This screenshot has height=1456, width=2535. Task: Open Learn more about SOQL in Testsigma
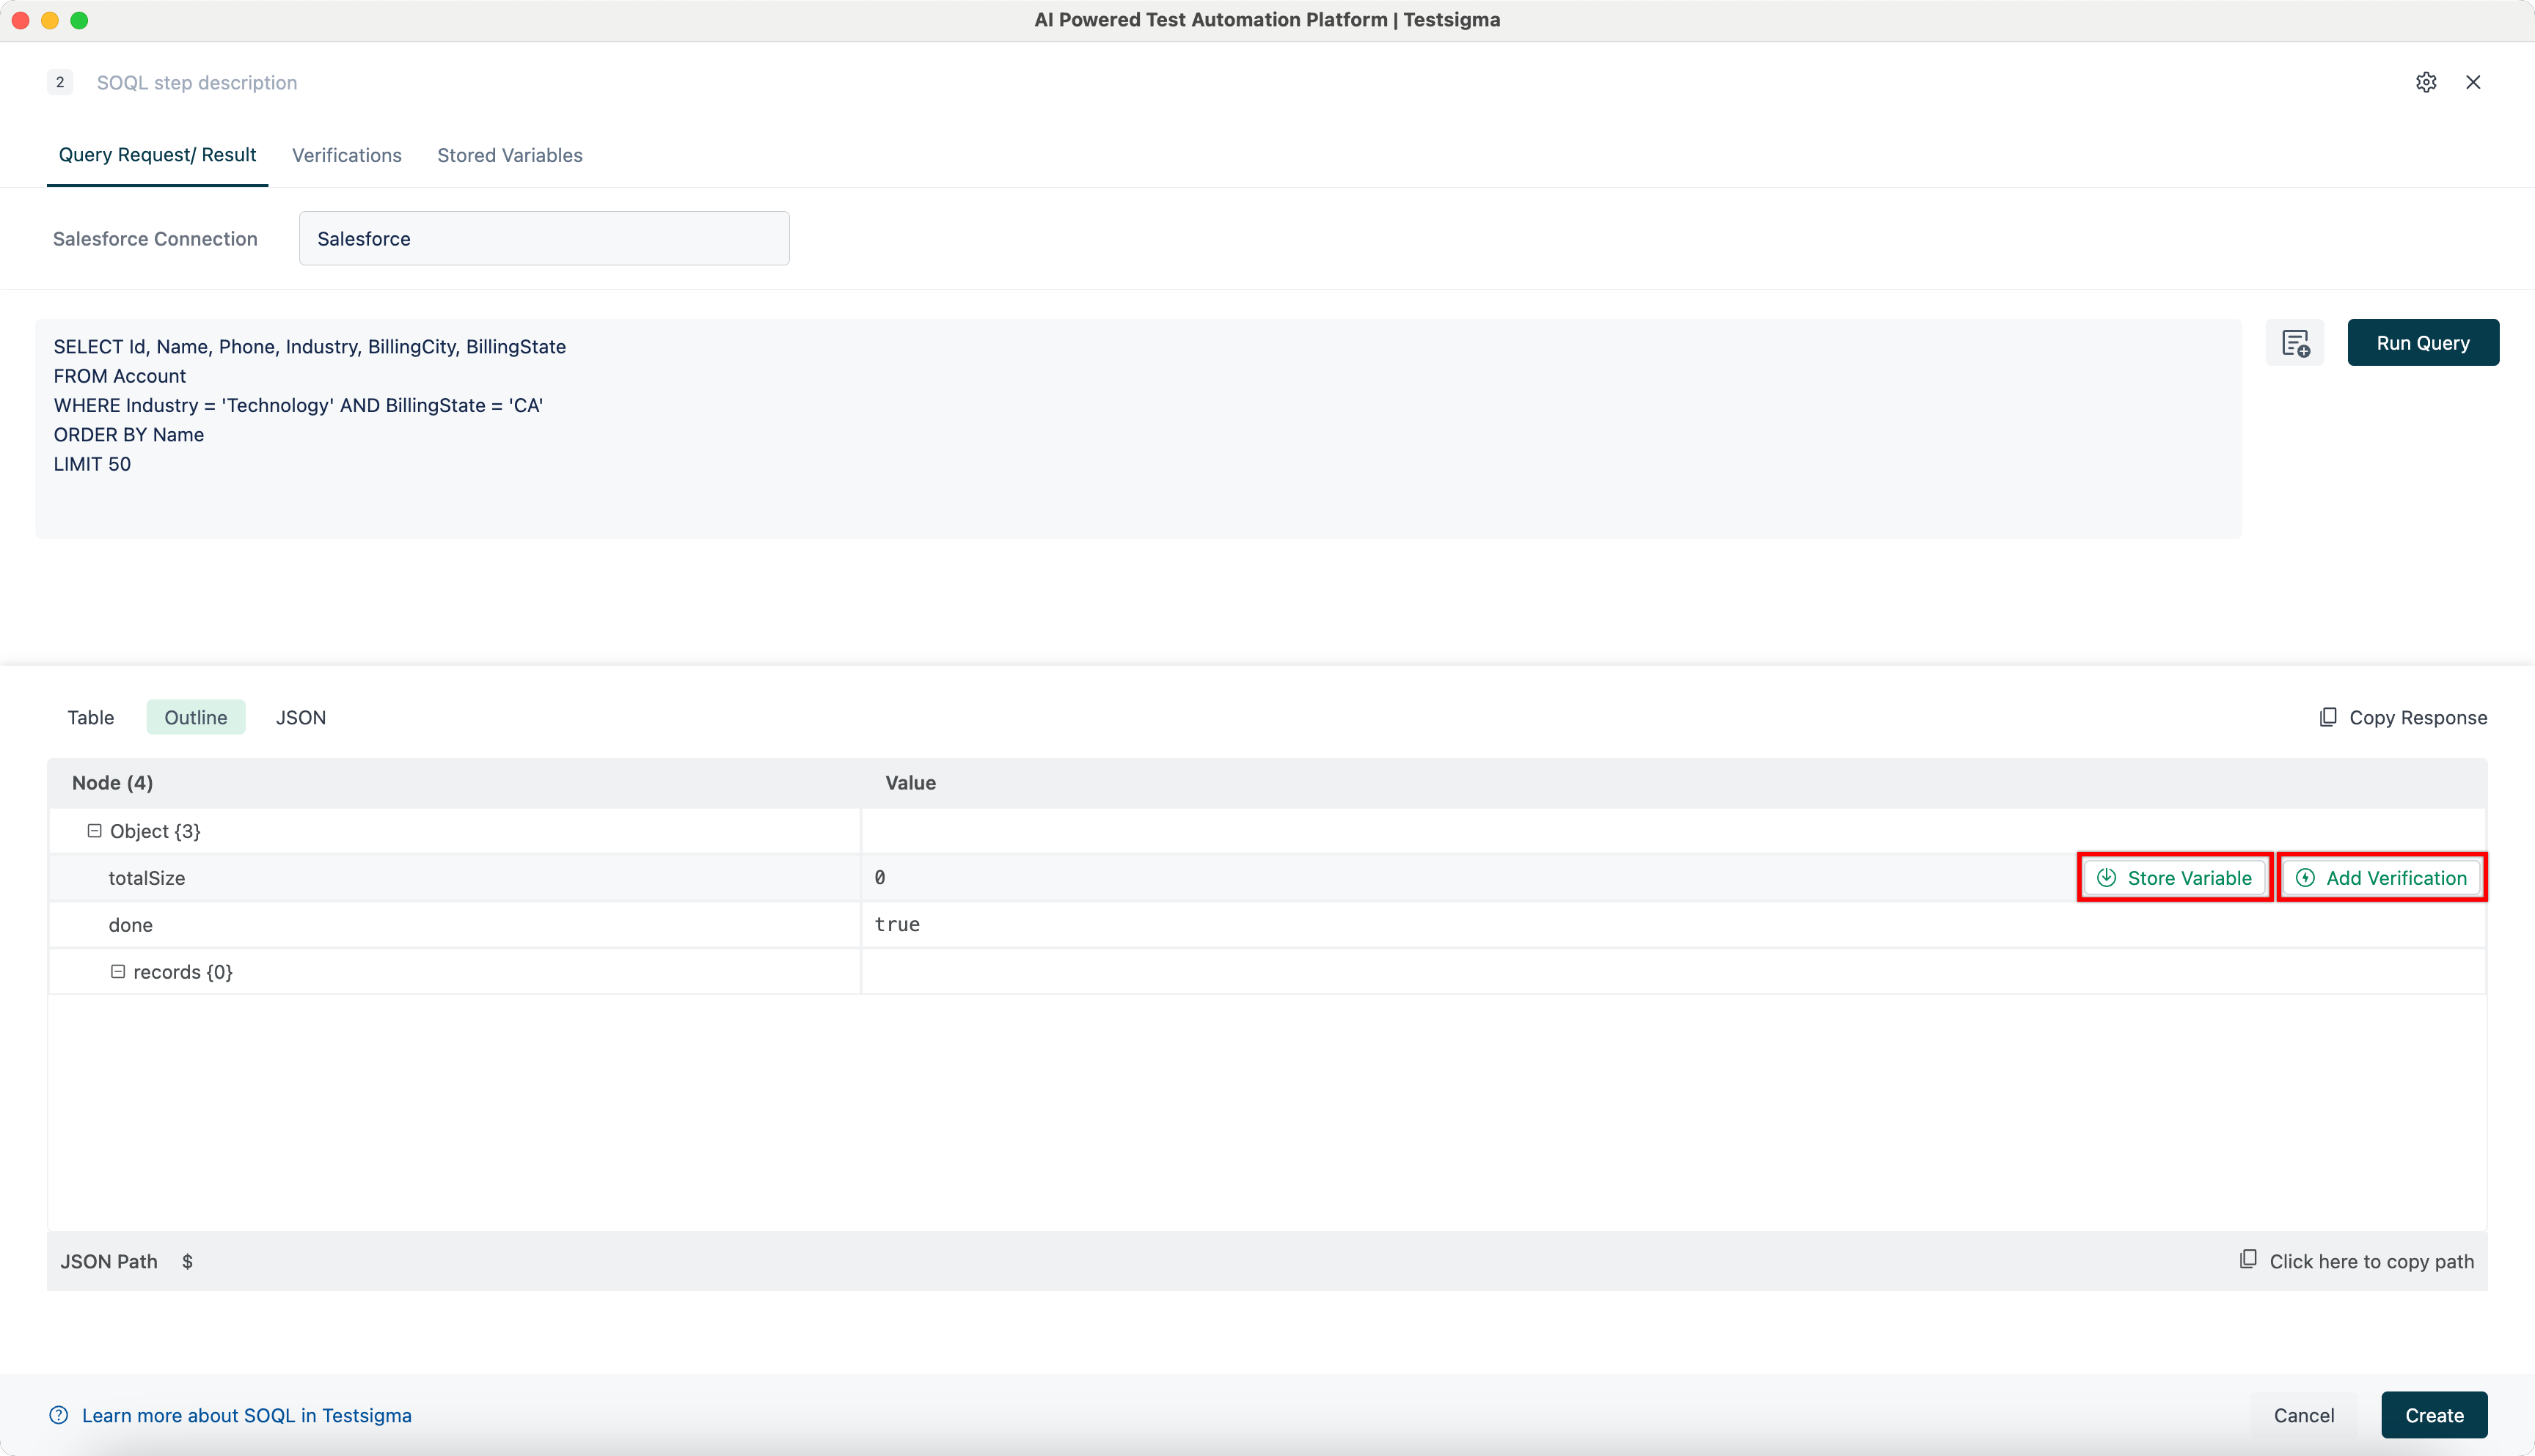[246, 1414]
